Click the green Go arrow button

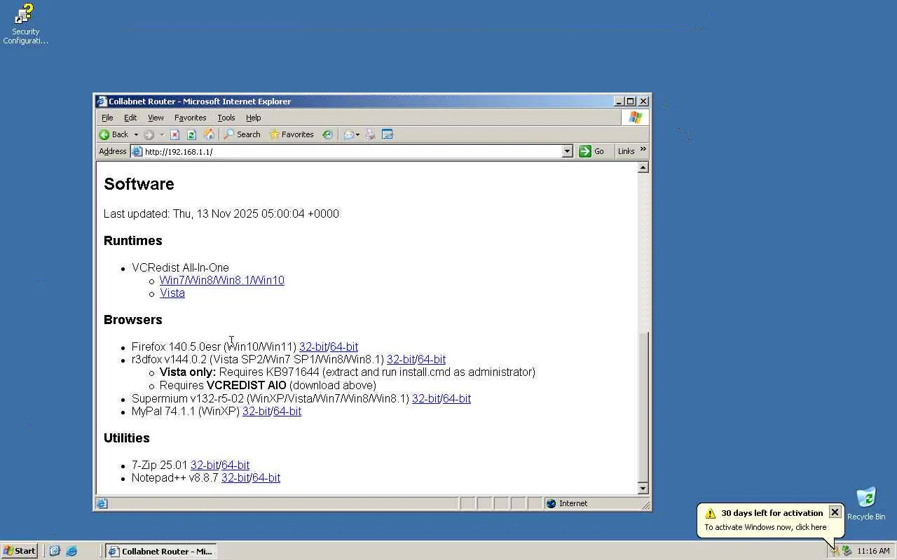591,151
